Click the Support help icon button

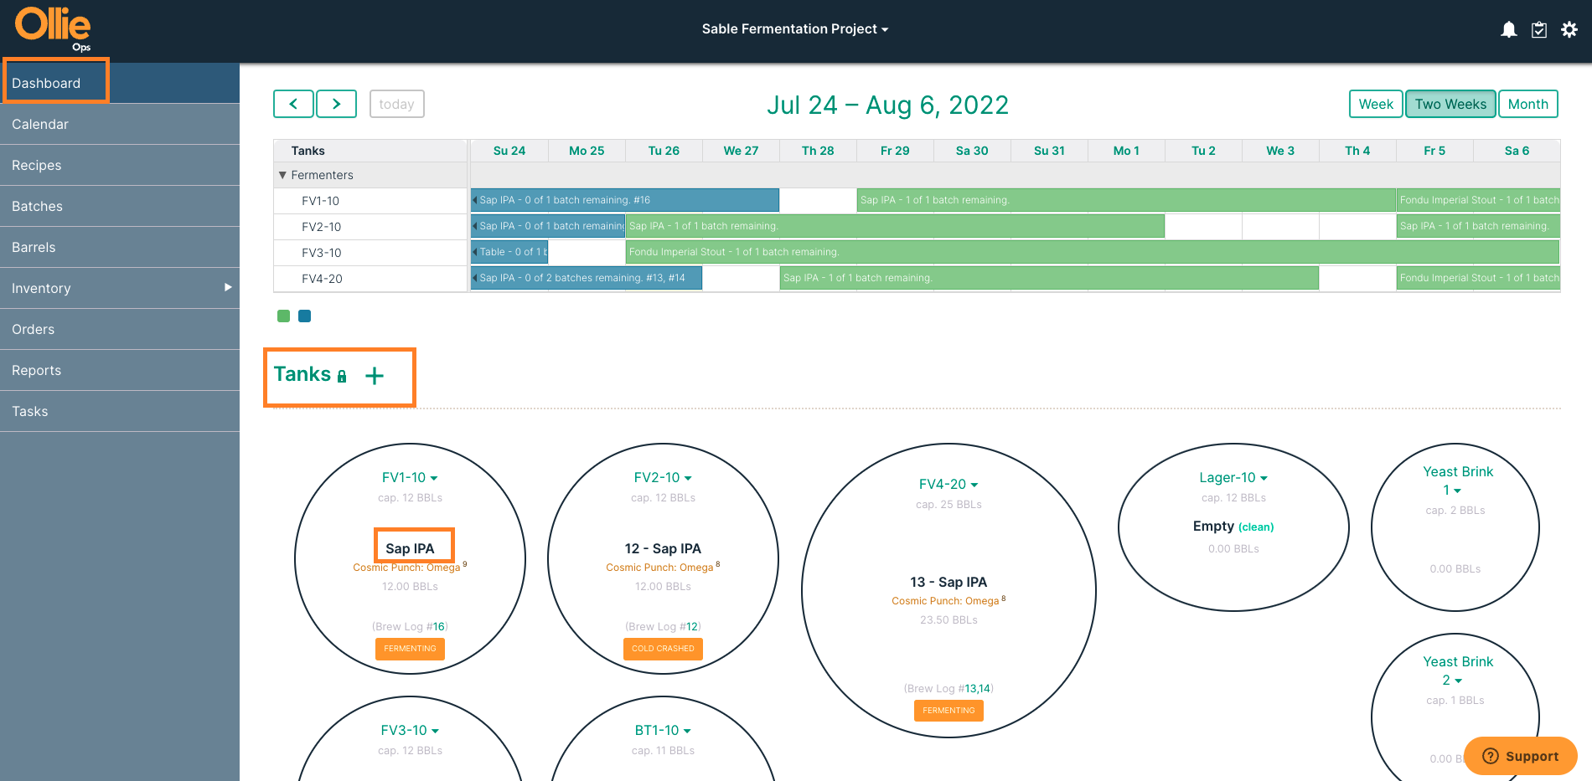tap(1521, 756)
